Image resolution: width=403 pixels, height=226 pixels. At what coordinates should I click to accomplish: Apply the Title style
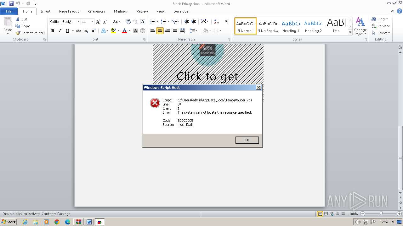click(336, 26)
